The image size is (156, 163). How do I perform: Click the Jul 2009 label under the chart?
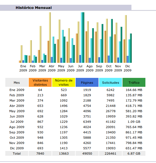coord(80,68)
